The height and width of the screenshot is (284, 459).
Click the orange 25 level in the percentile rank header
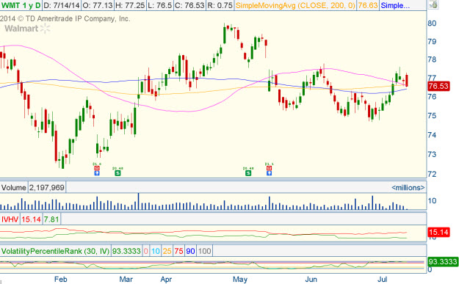click(x=167, y=251)
